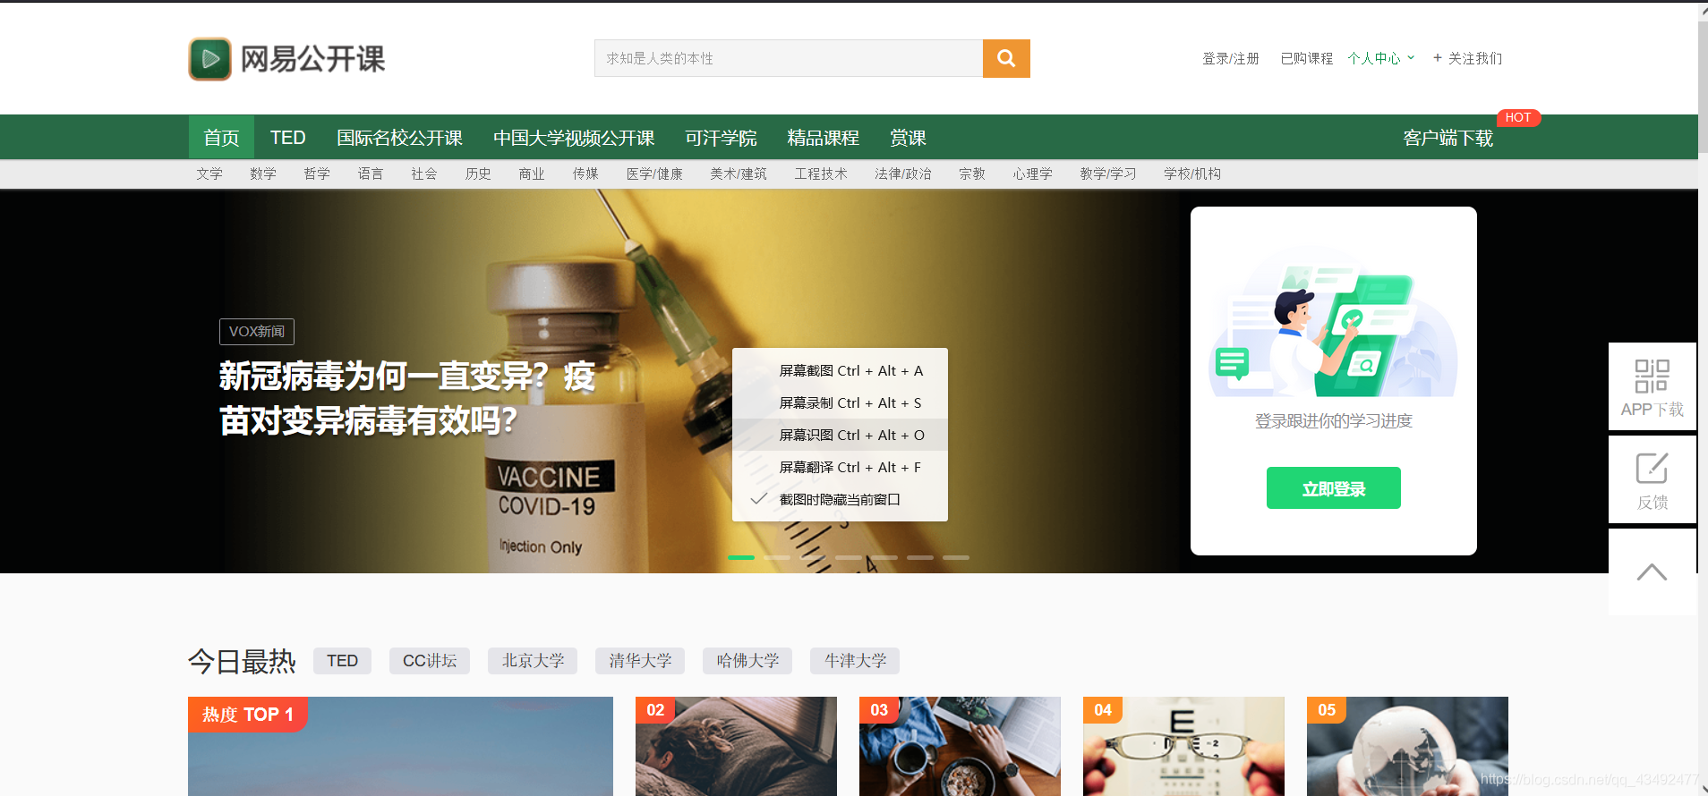
Task: Open the TED navigation tab
Action: point(288,138)
